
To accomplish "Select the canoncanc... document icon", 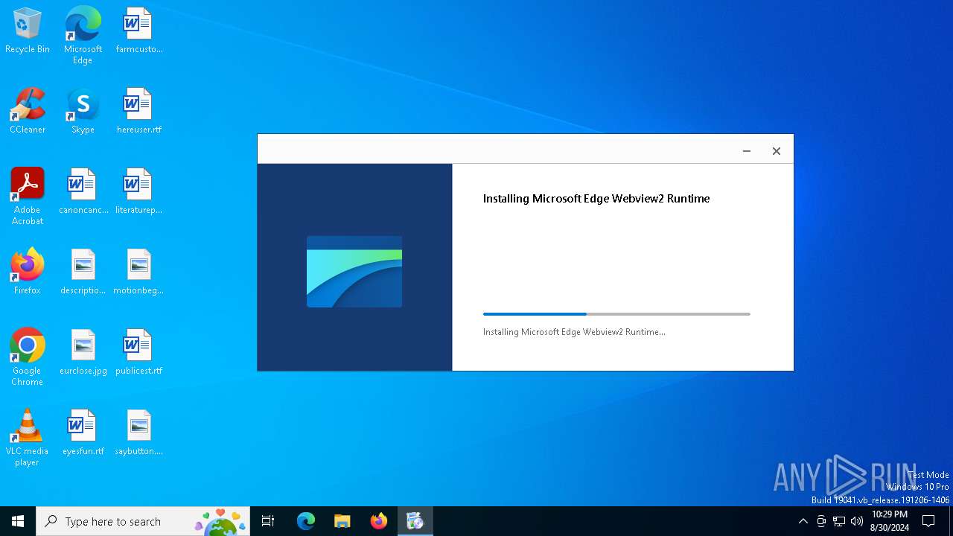I will point(83,192).
